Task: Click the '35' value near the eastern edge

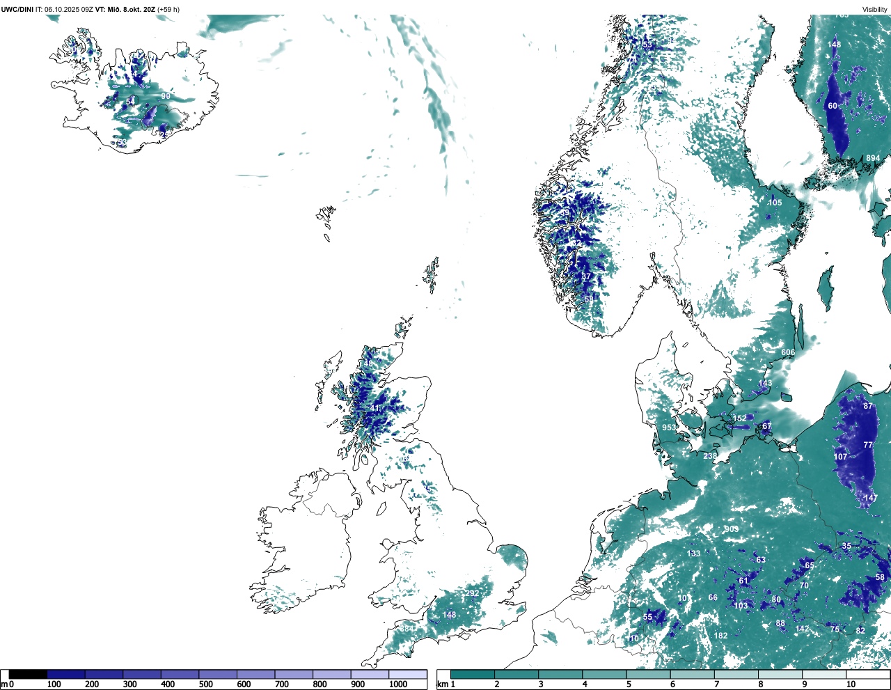Action: pos(846,546)
